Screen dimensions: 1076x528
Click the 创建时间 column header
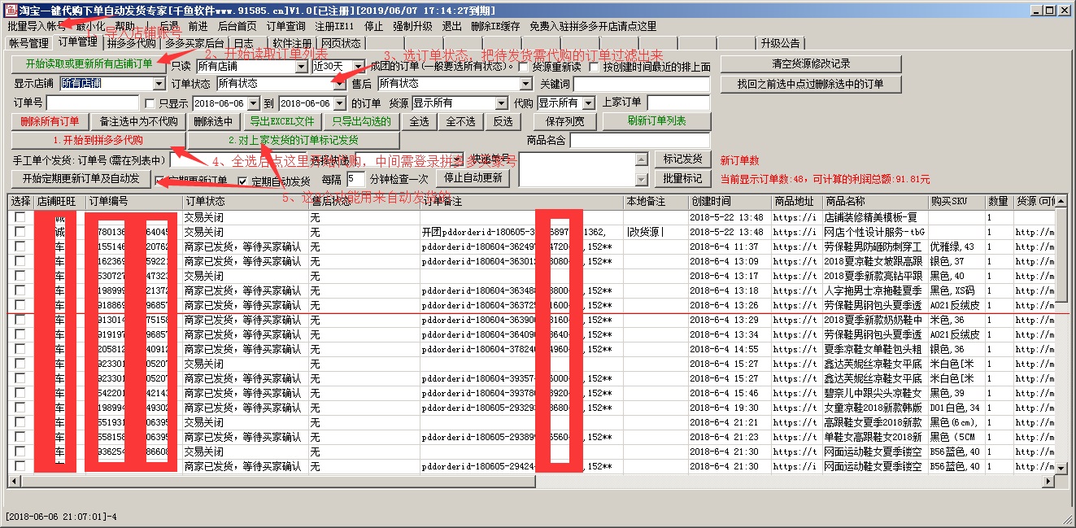click(729, 202)
